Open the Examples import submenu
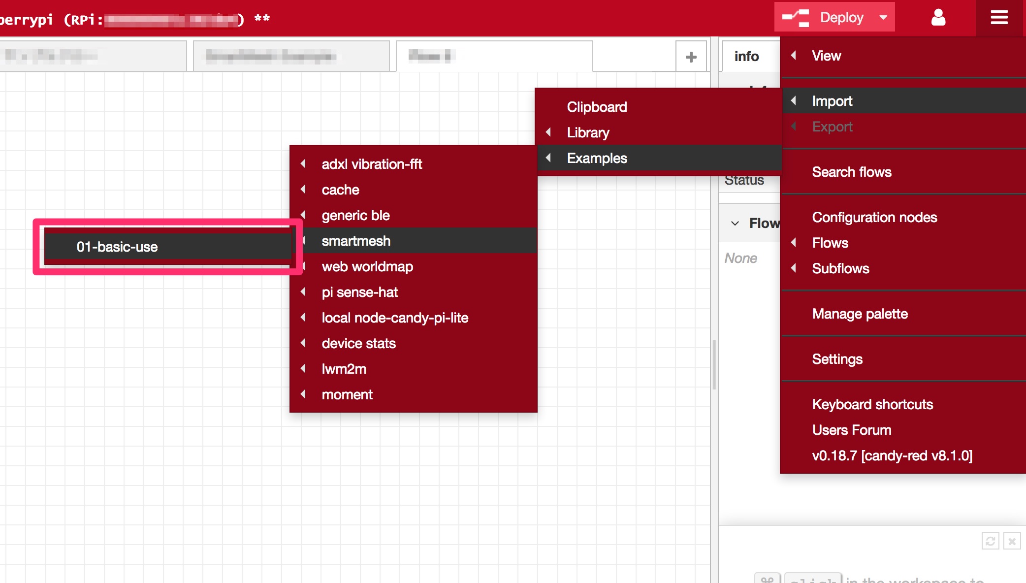This screenshot has width=1026, height=583. (659, 158)
